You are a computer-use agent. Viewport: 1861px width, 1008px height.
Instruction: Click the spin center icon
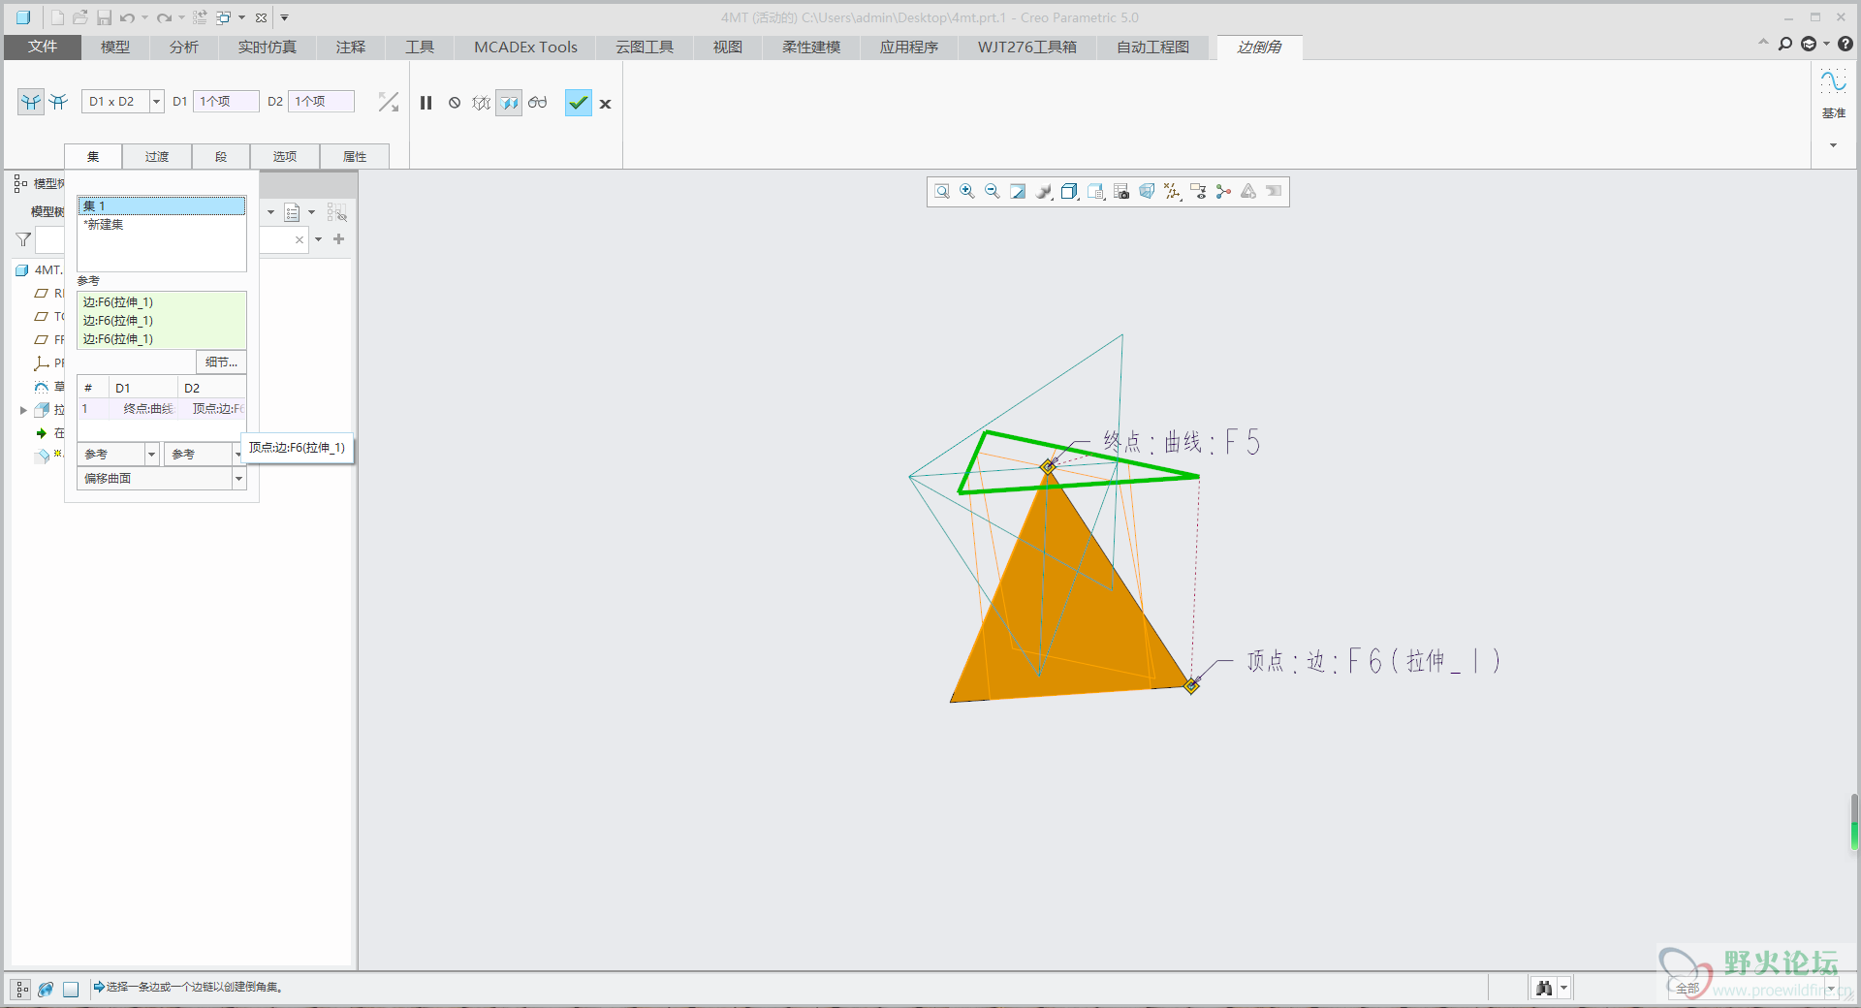[x=1223, y=192]
